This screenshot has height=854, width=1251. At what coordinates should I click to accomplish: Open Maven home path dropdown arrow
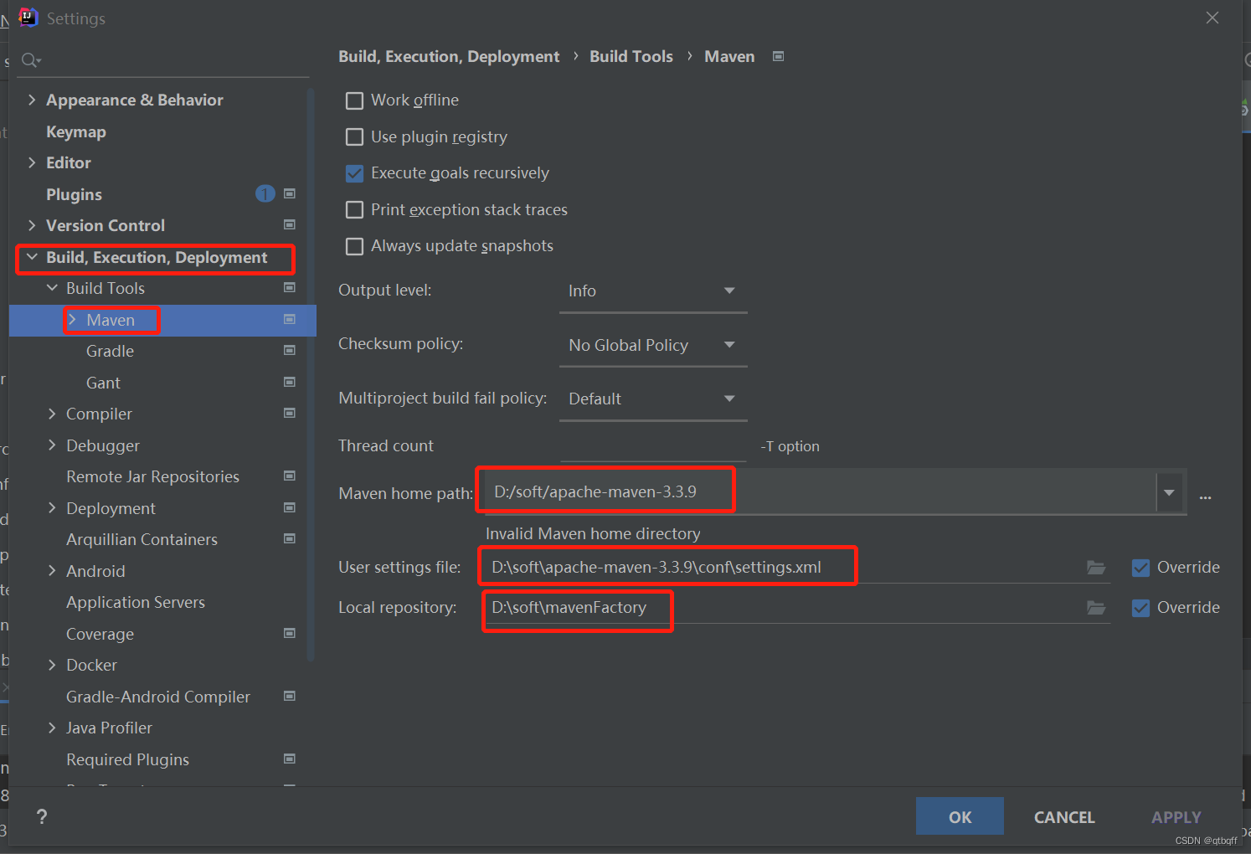click(x=1169, y=492)
